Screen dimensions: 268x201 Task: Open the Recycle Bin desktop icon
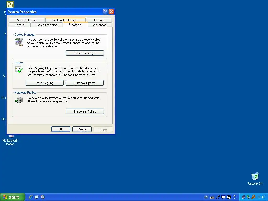click(255, 178)
